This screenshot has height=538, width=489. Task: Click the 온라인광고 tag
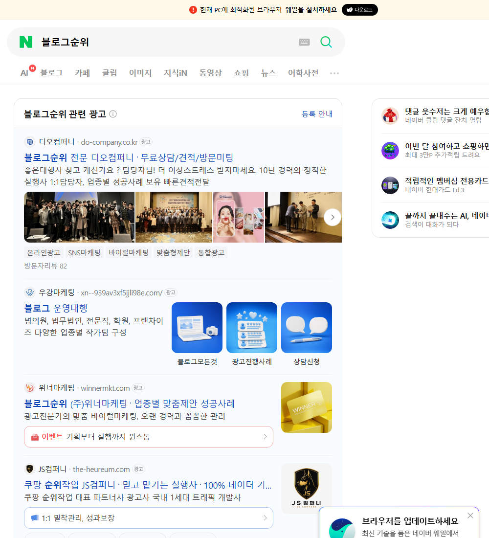tap(44, 252)
